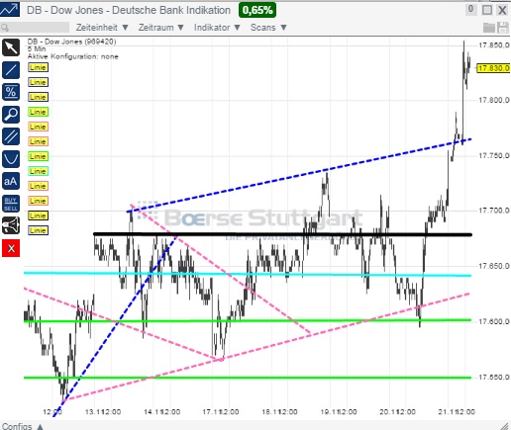511x430 pixels.
Task: Click the 17.700,0 axis label
Action: [494, 211]
